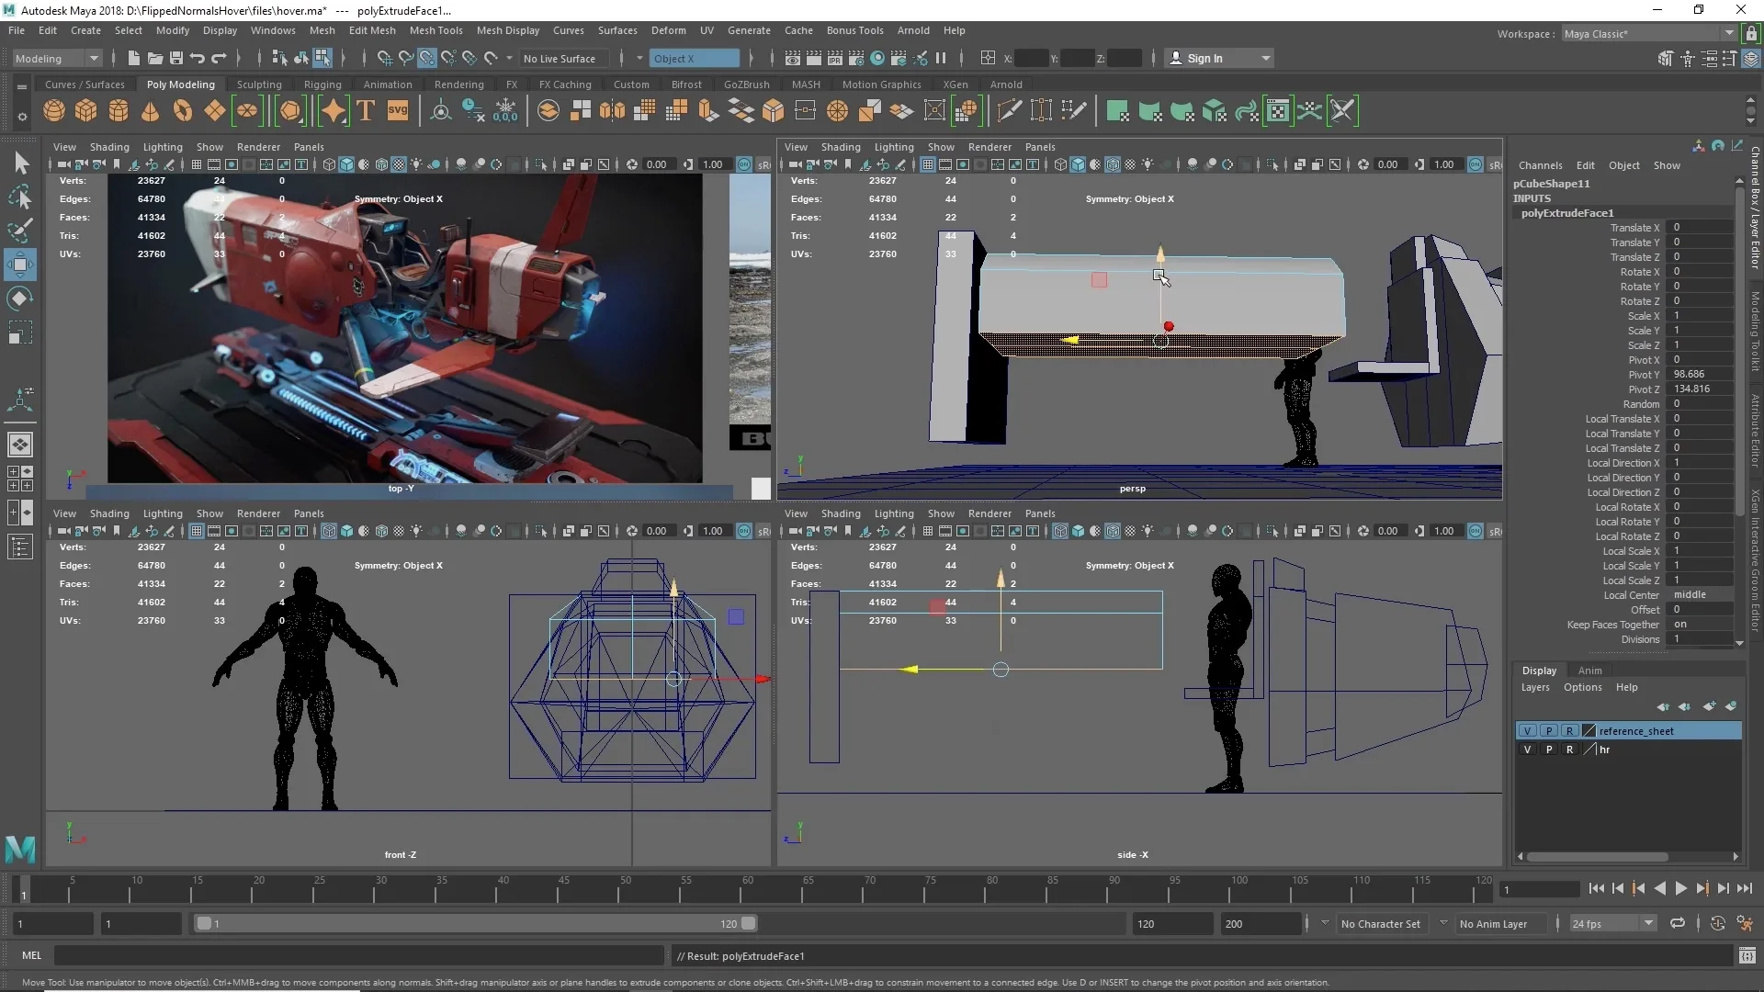This screenshot has height=992, width=1764.
Task: Select the Move tool in the toolbox
Action: (x=19, y=265)
